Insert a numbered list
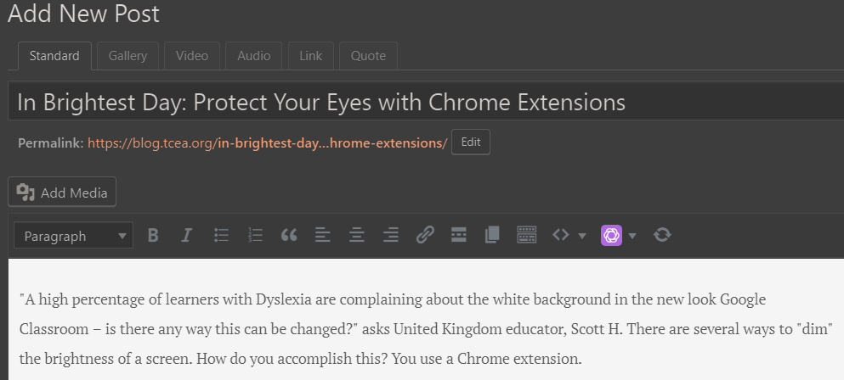This screenshot has height=380, width=844. (x=255, y=235)
